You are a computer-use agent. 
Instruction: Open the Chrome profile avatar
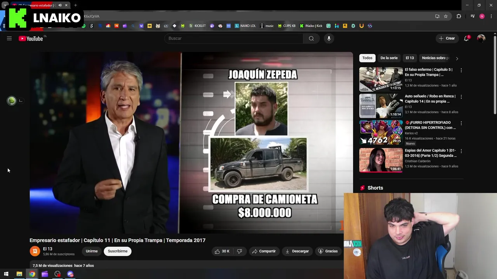coord(482,16)
